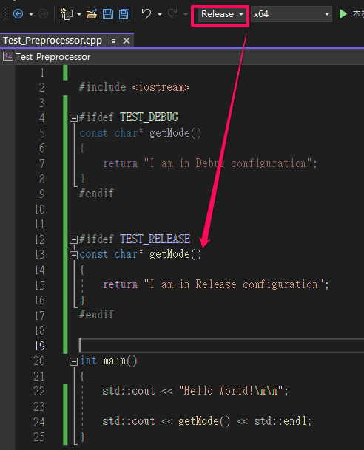Viewport: 364px width, 450px height.
Task: Click the Open File folder icon
Action: (91, 14)
